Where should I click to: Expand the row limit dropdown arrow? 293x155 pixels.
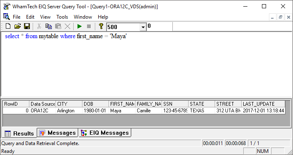coord(143,27)
